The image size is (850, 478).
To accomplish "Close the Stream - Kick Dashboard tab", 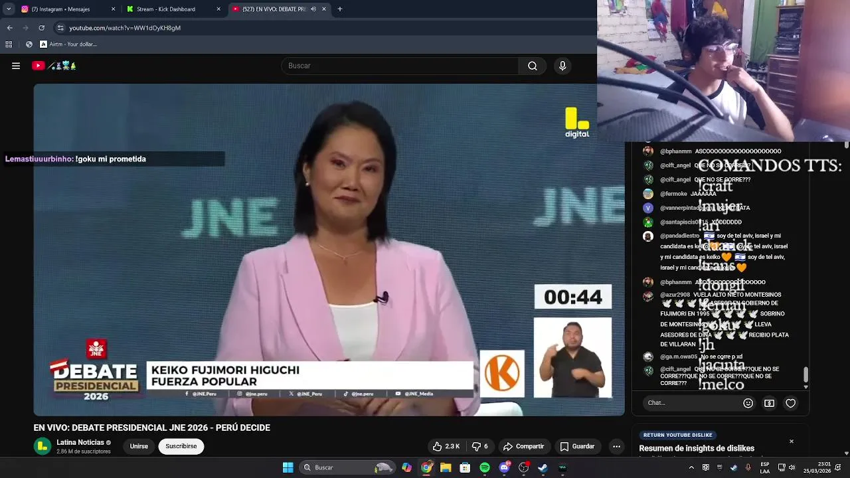I will [x=218, y=9].
